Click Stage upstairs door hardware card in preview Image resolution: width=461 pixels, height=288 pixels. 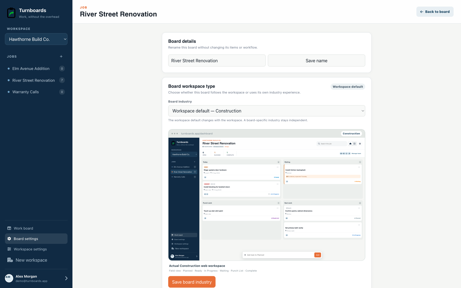[x=241, y=172]
